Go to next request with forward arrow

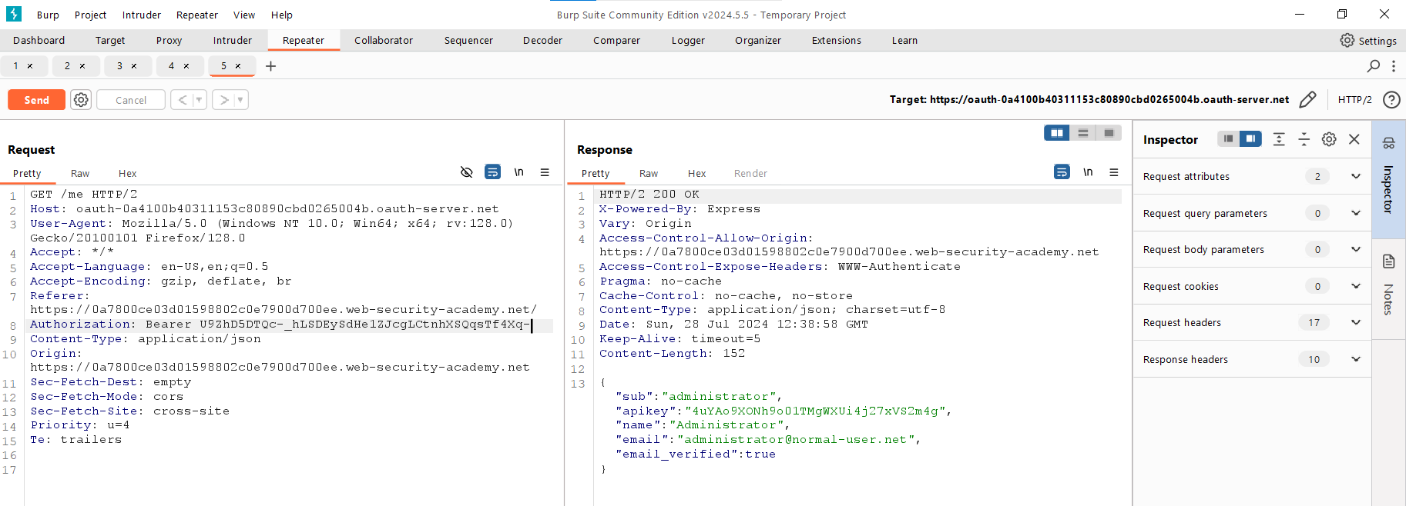tap(223, 100)
